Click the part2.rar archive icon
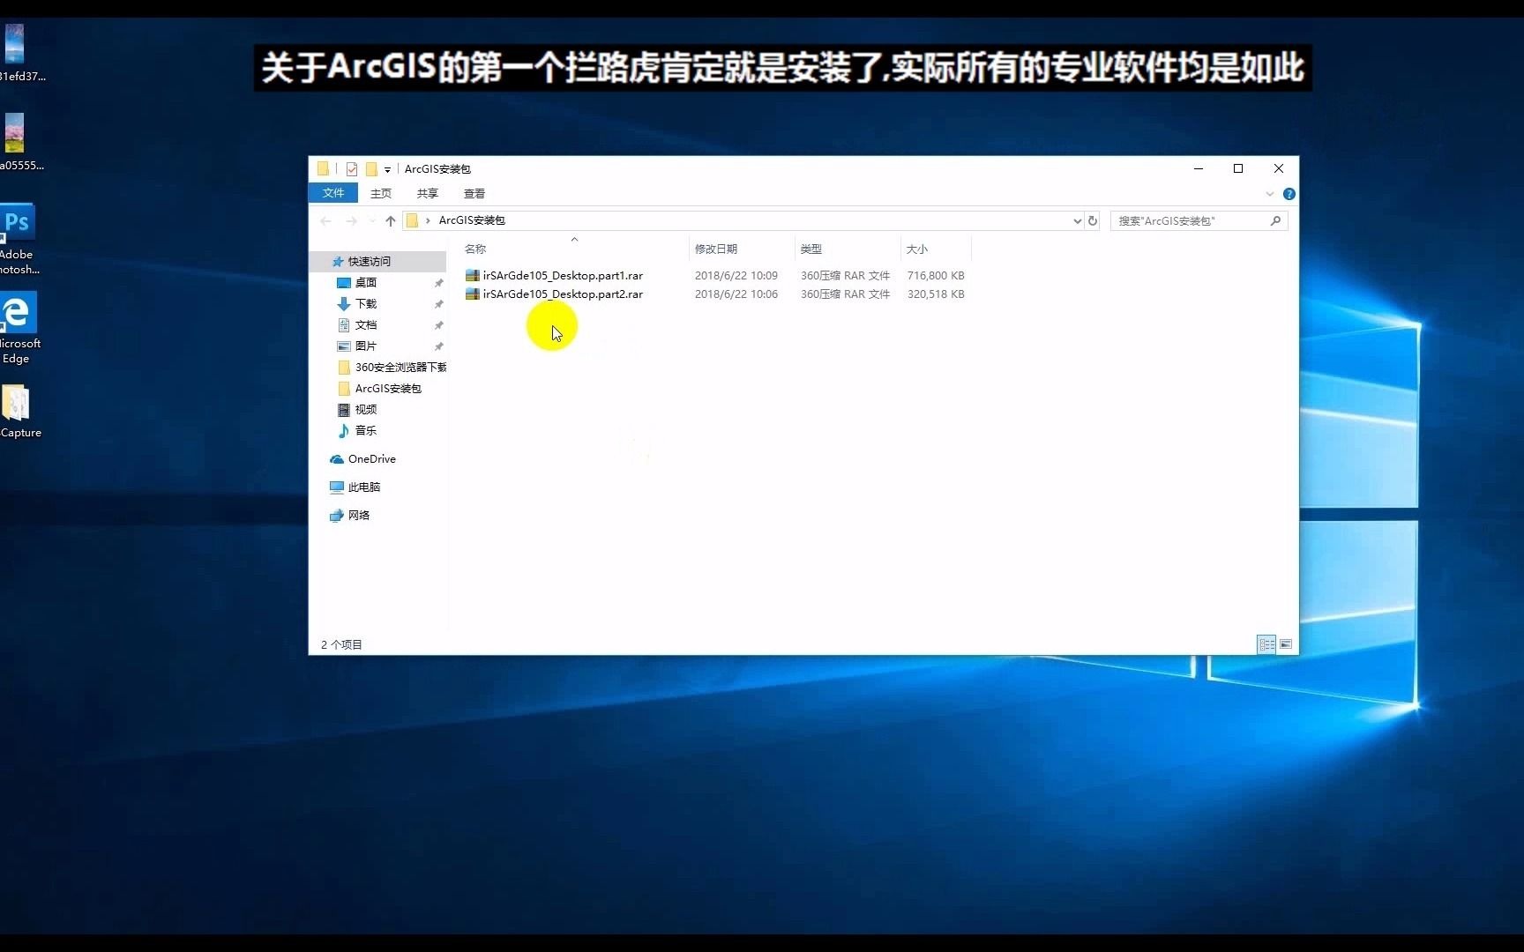 point(473,294)
